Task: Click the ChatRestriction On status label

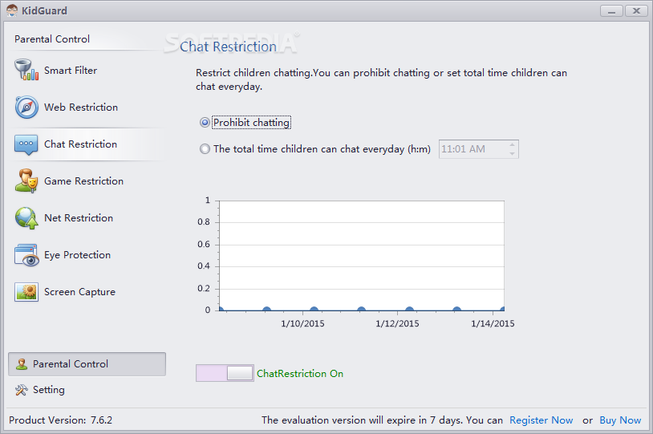Action: (x=300, y=373)
